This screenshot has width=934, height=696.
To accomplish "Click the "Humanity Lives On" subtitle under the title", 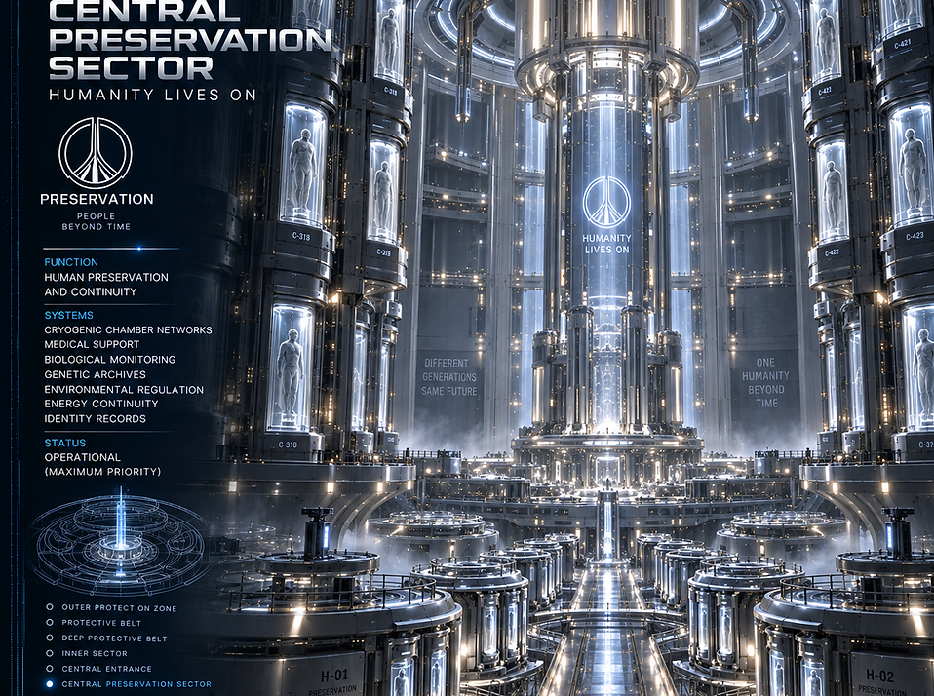I will pyautogui.click(x=152, y=95).
